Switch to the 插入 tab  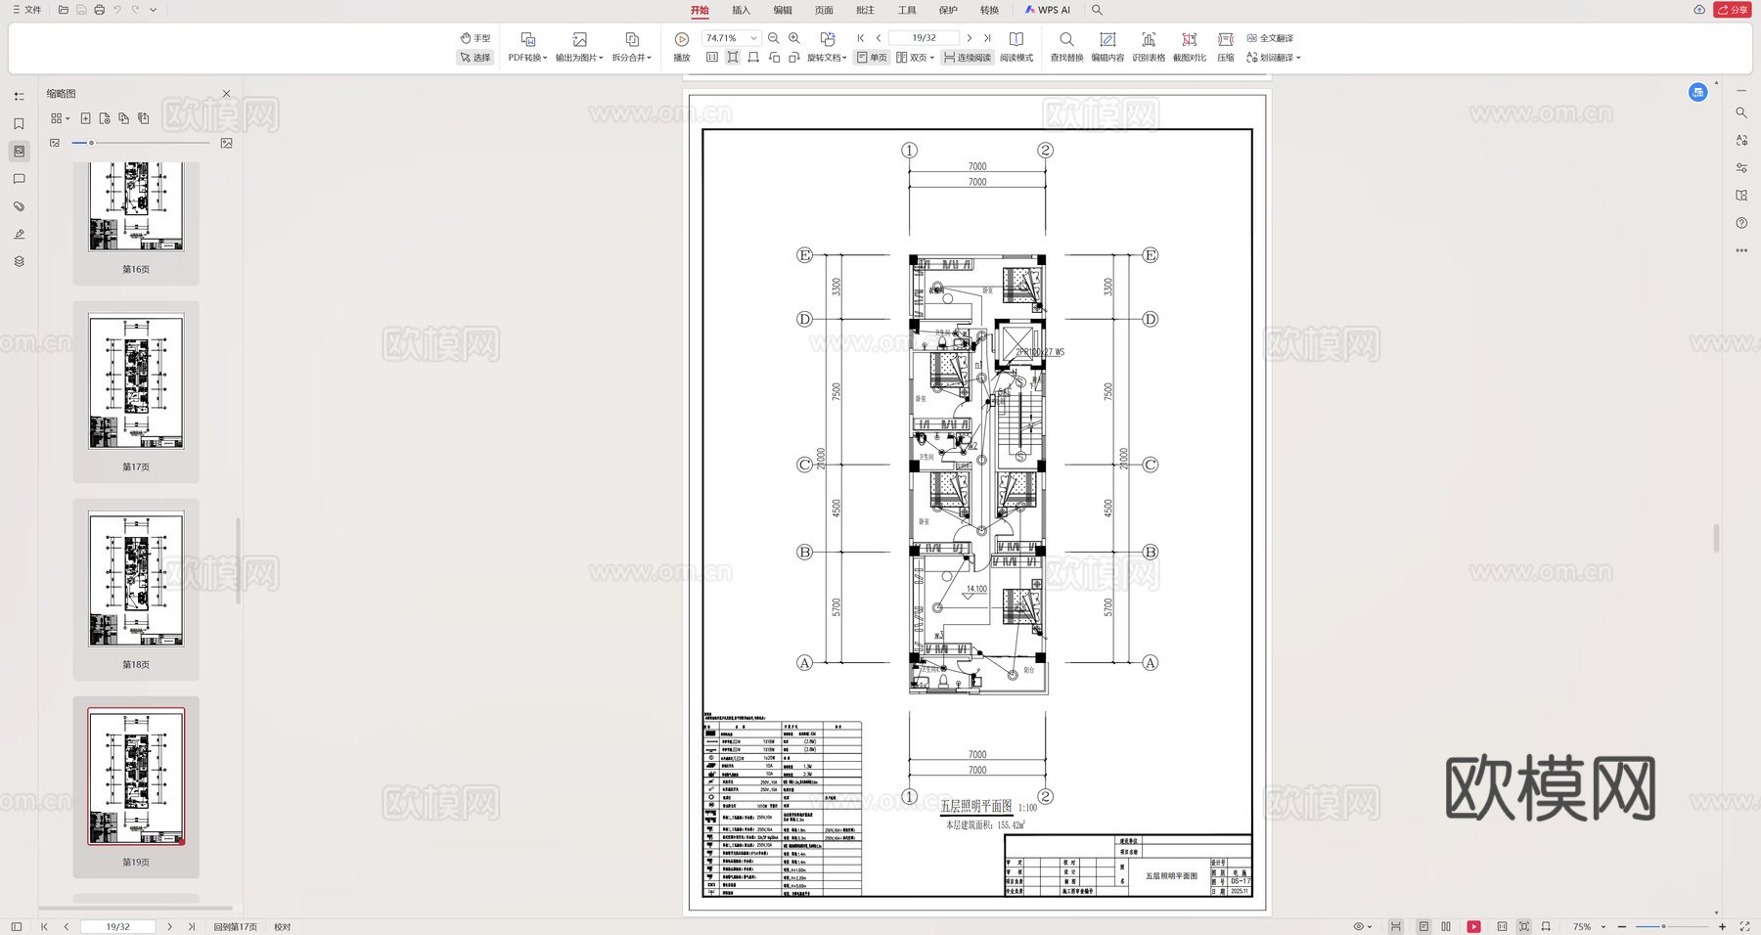click(741, 10)
